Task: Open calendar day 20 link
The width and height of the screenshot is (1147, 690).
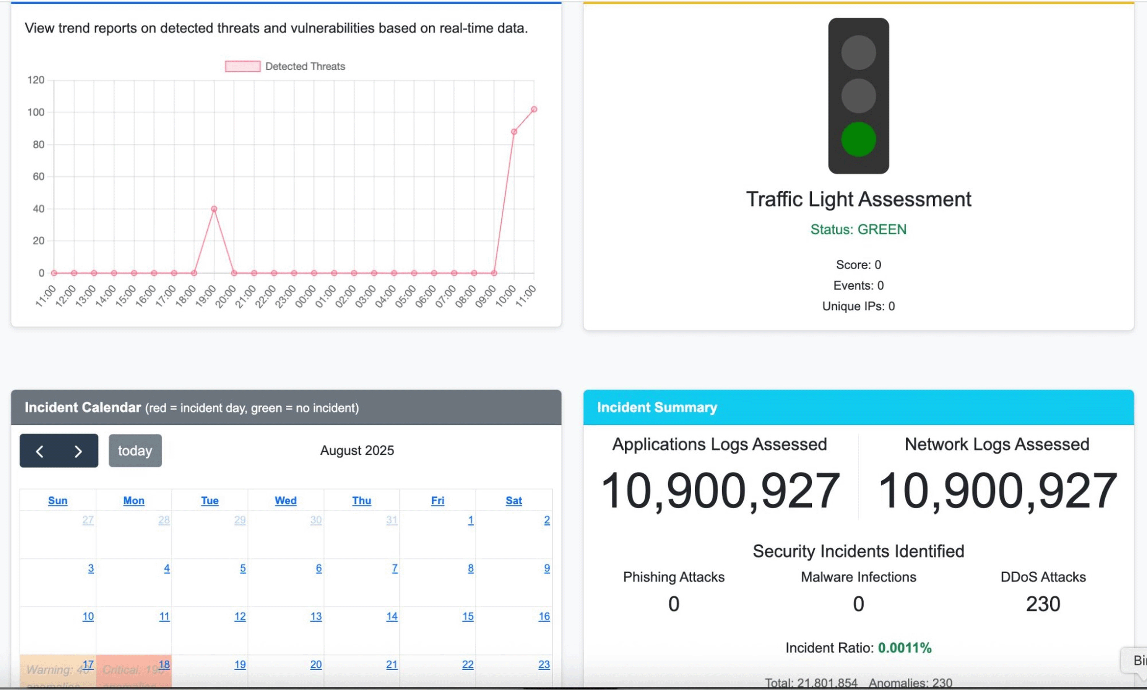Action: coord(316,665)
